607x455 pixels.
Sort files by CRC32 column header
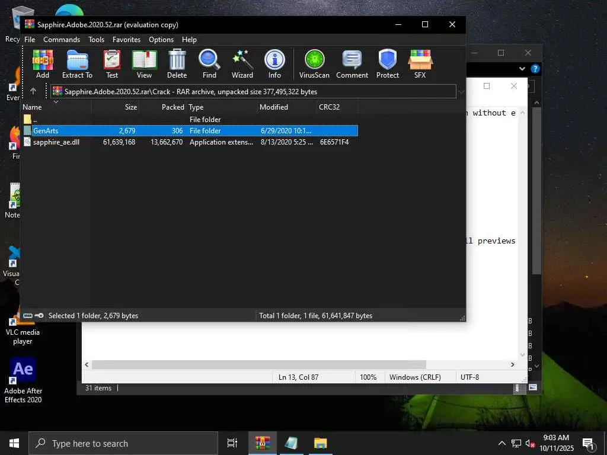[x=337, y=107]
